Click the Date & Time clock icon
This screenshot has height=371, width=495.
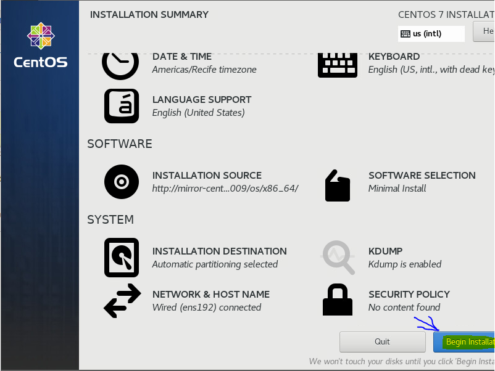pyautogui.click(x=120, y=63)
